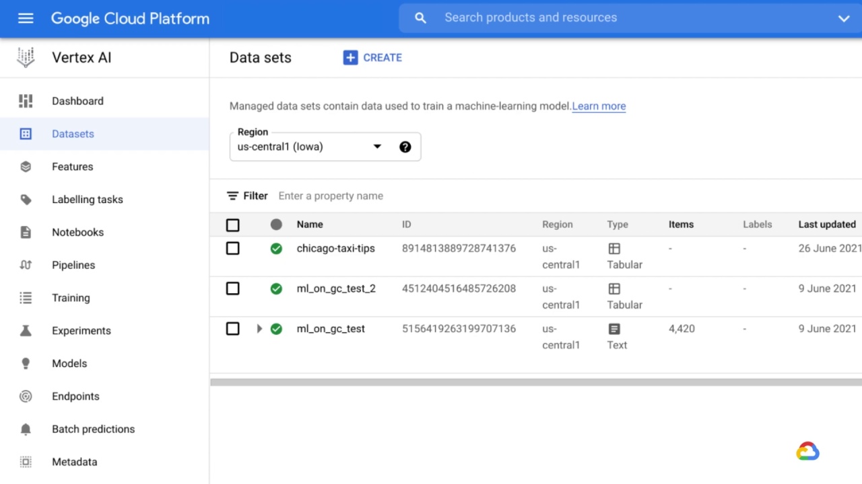Select the ml_on_gc_test_2 row checkbox

point(232,289)
